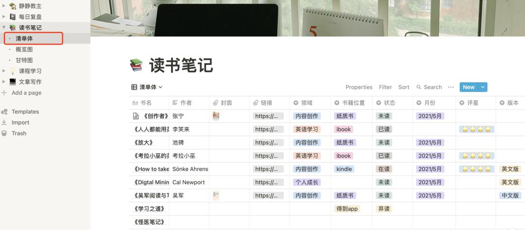The image size is (525, 230).
Task: Click the 在读 status tag
Action: point(384,169)
